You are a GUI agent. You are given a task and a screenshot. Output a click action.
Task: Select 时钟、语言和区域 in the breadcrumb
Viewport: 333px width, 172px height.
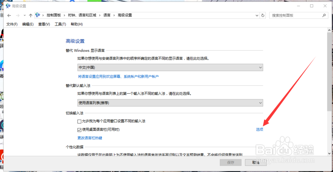[82, 15]
